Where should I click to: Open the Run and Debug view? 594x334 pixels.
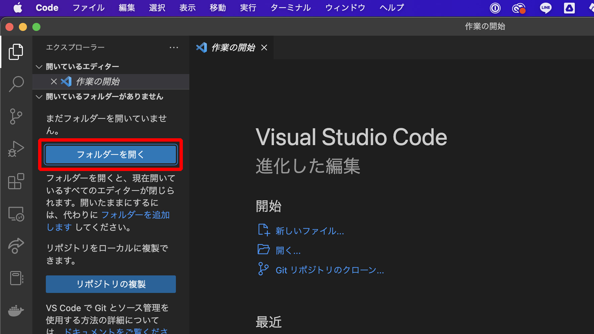pyautogui.click(x=16, y=149)
